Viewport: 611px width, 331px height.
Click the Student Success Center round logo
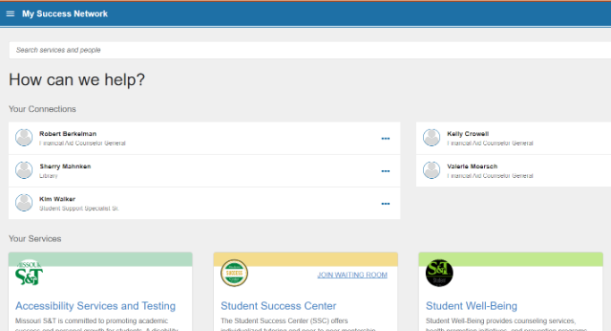pos(234,273)
